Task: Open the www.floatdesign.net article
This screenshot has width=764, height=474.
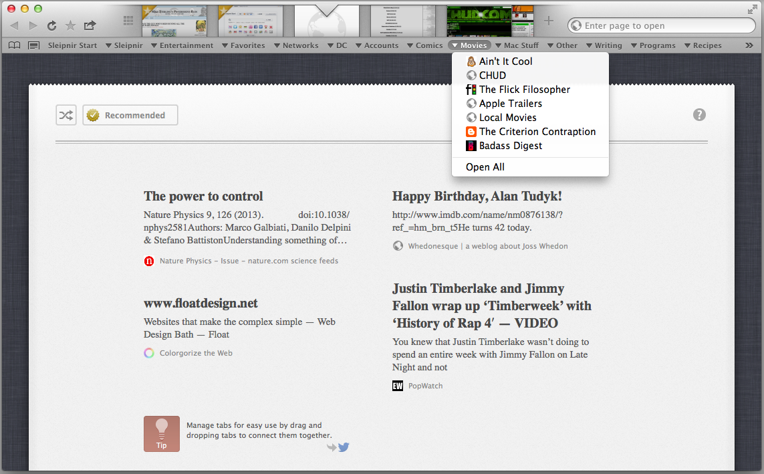Action: click(x=201, y=304)
